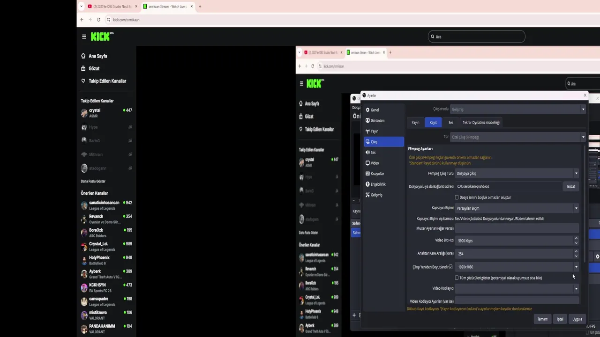Click the browser forward arrow
Image resolution: width=600 pixels, height=337 pixels.
point(90,20)
